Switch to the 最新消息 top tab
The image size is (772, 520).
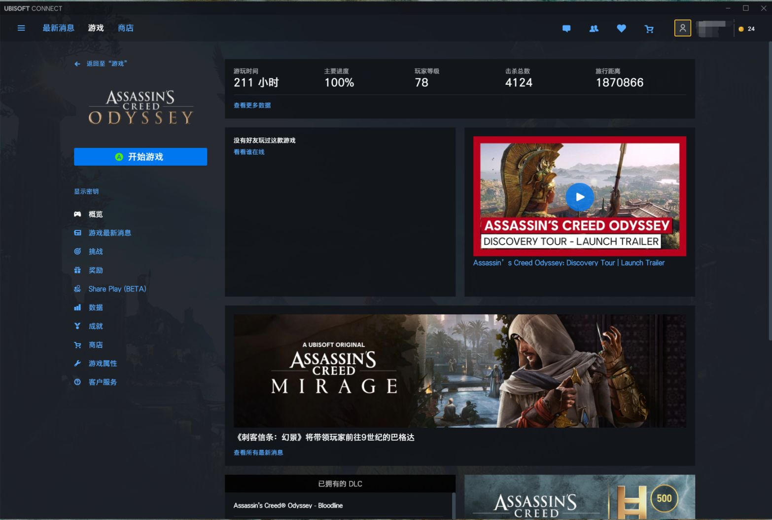59,28
